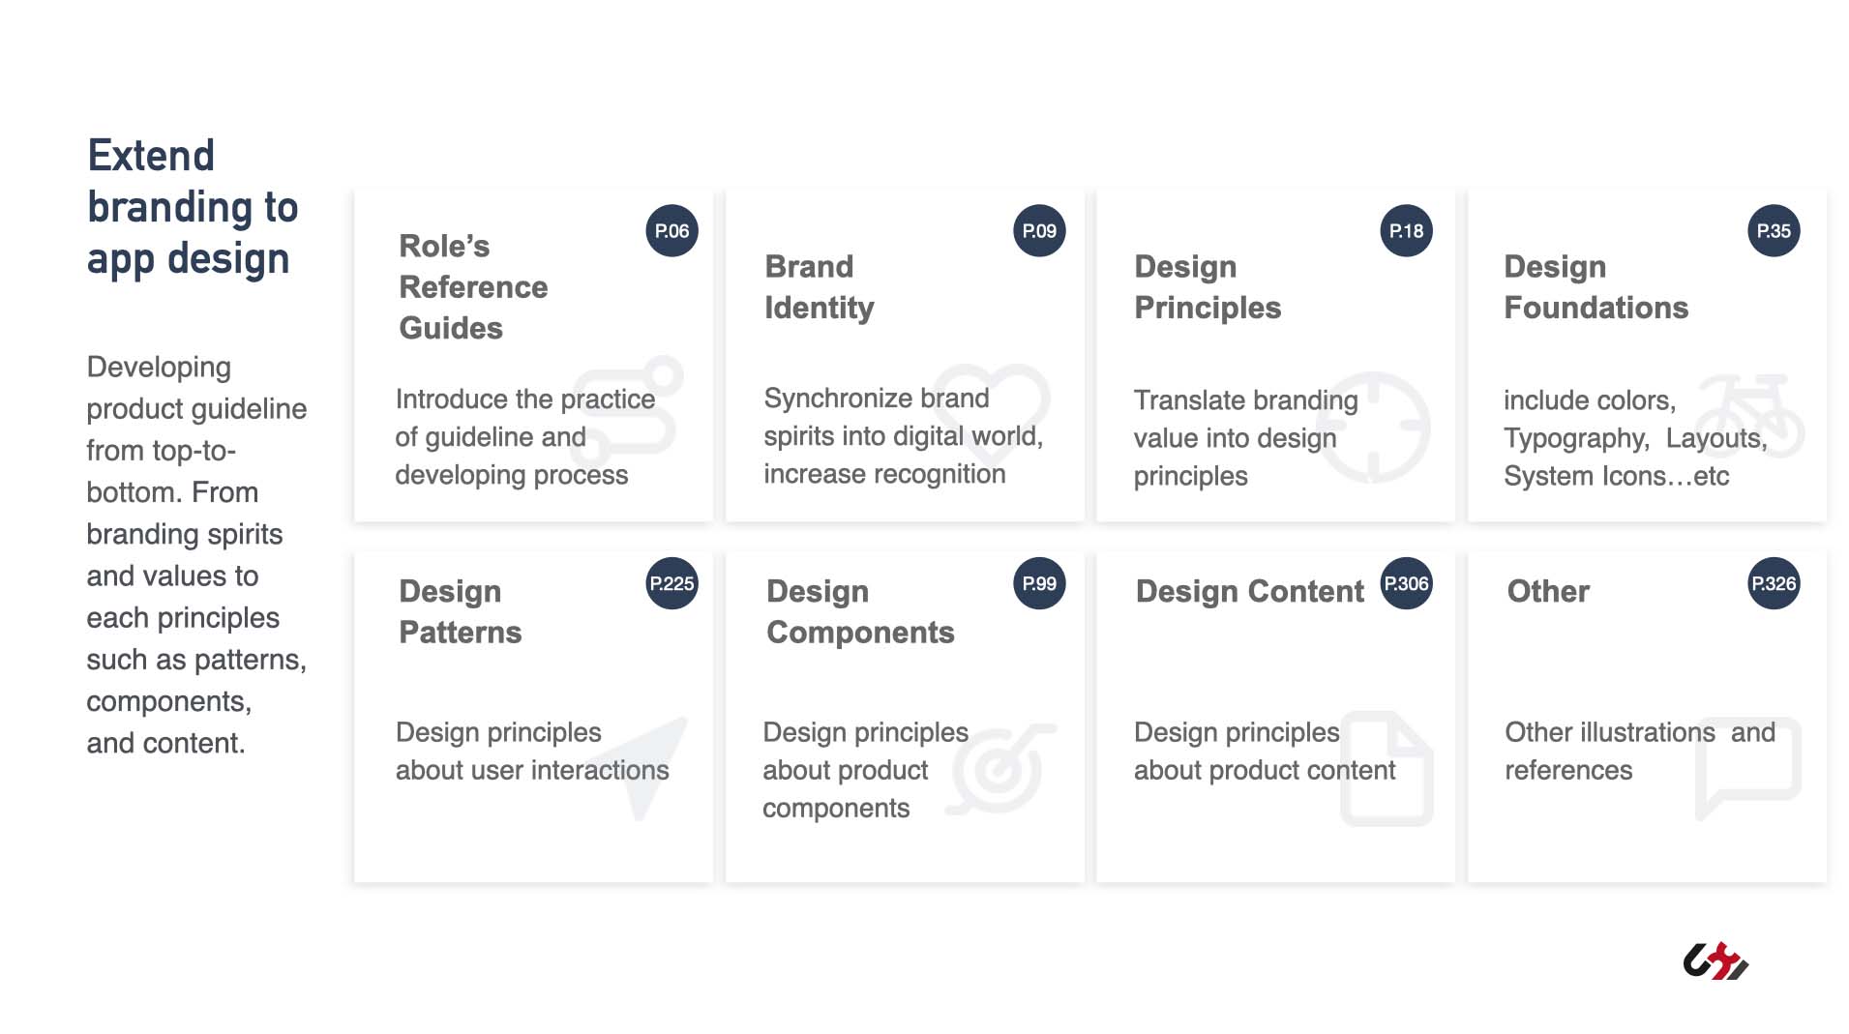Click the Design Components heading
This screenshot has height=1034, width=1849.
(860, 611)
